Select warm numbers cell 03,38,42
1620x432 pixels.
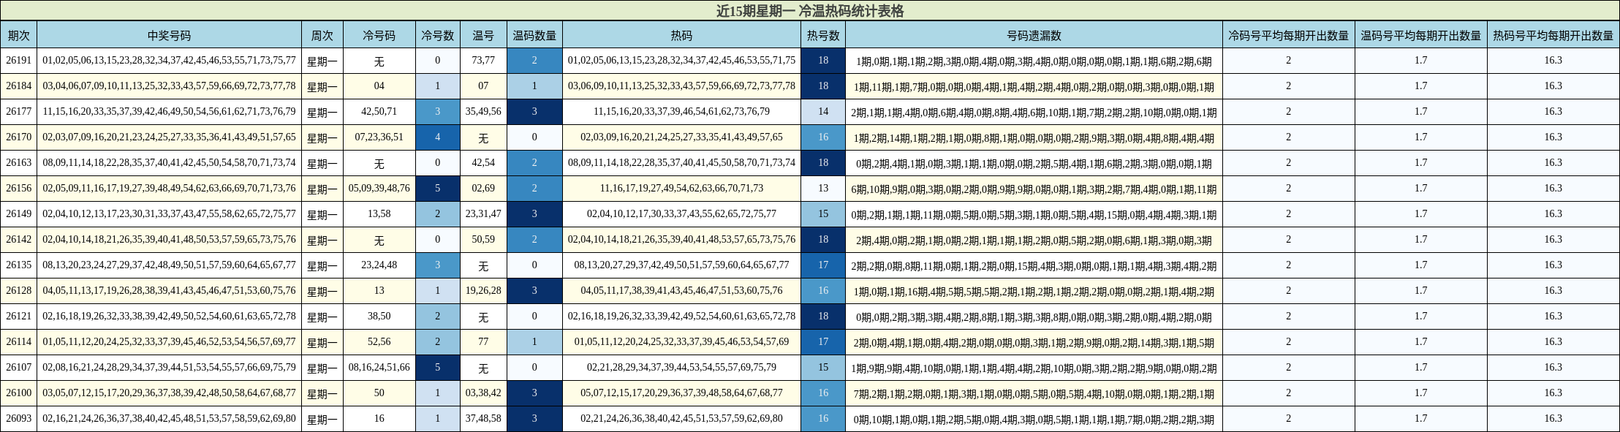483,393
